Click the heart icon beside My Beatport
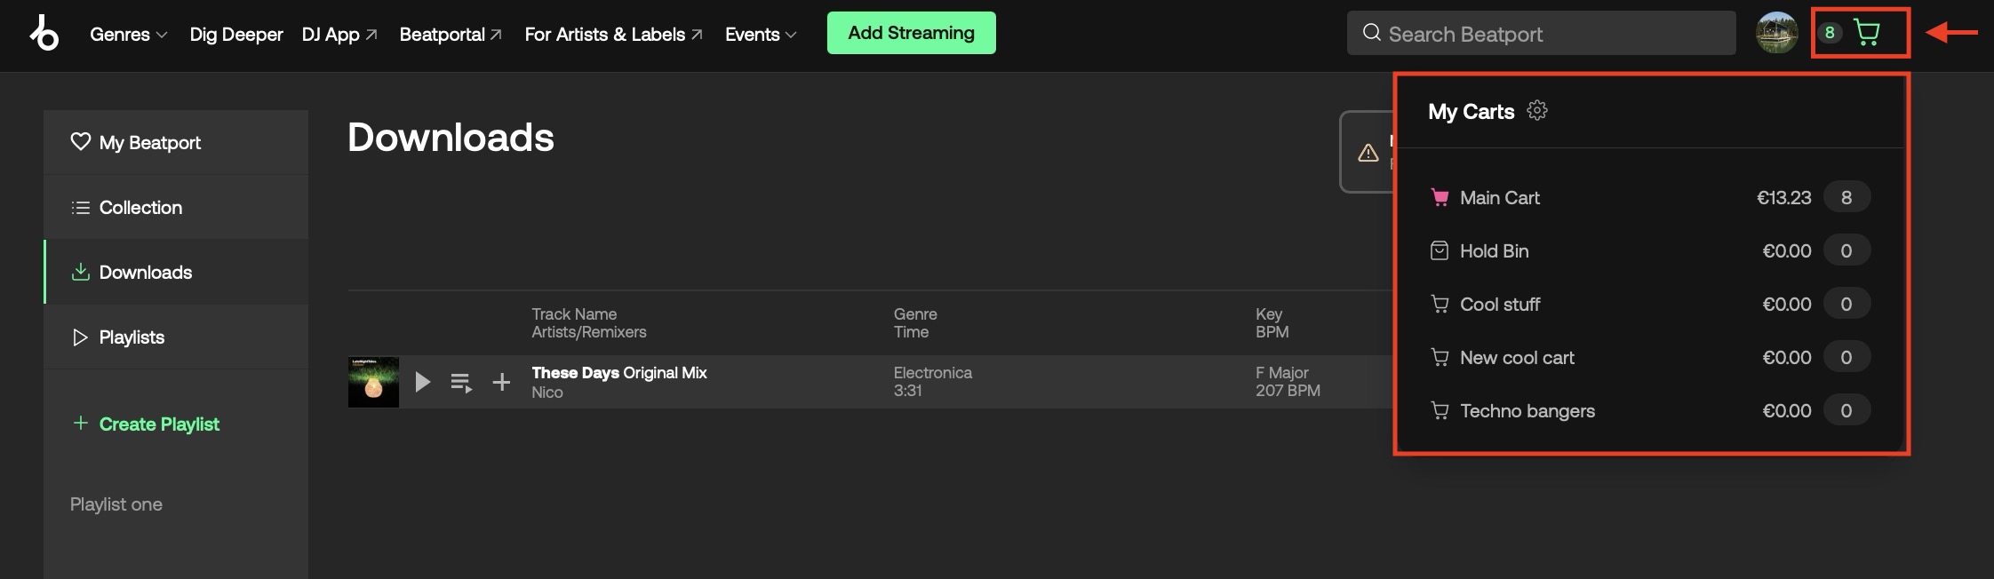Image resolution: width=1994 pixels, height=579 pixels. coord(81,141)
